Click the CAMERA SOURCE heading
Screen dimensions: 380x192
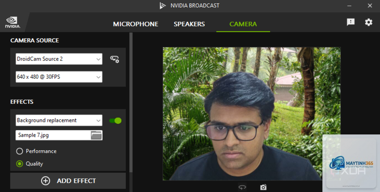point(35,41)
